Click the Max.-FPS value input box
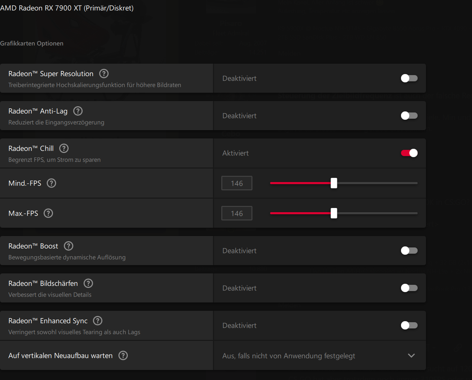472x380 pixels. 237,213
